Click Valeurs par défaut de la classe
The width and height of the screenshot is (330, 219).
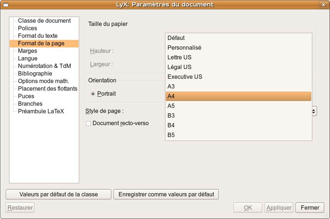(x=58, y=194)
